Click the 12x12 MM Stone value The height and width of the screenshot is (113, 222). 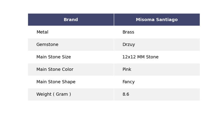(140, 57)
